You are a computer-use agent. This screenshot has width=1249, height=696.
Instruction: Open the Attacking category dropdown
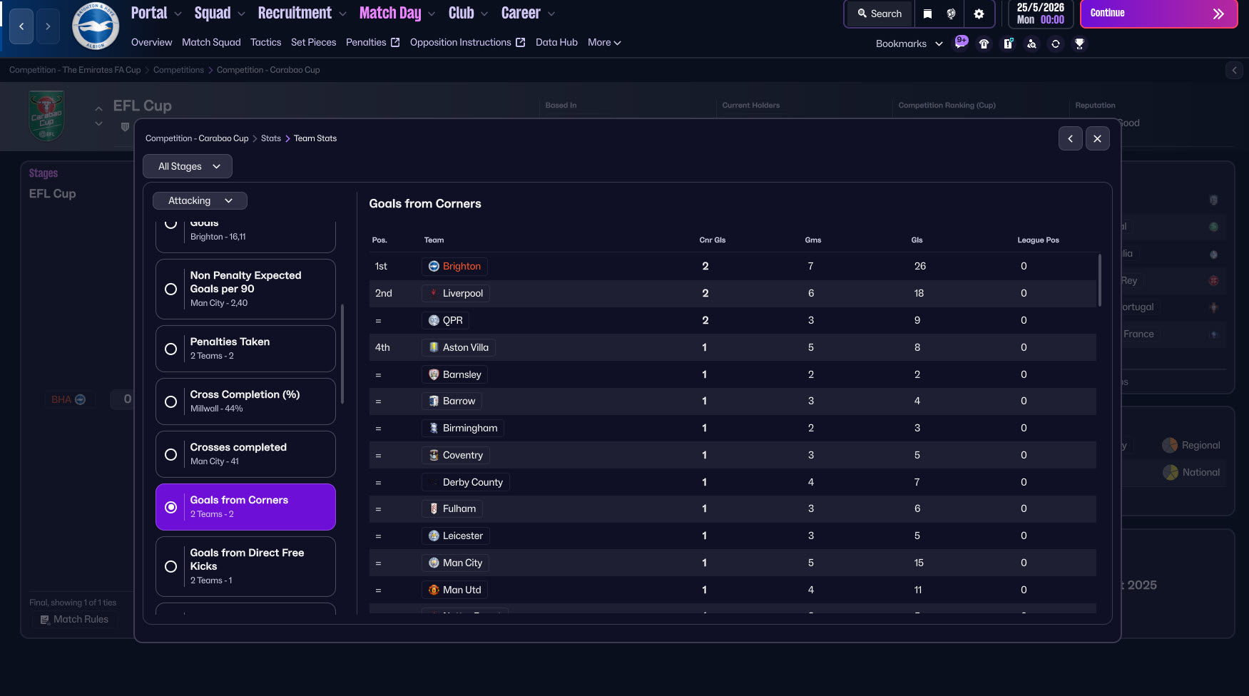200,200
